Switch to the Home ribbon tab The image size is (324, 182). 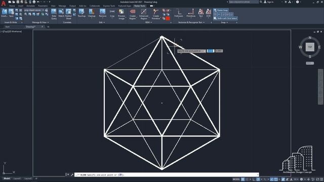12,6
